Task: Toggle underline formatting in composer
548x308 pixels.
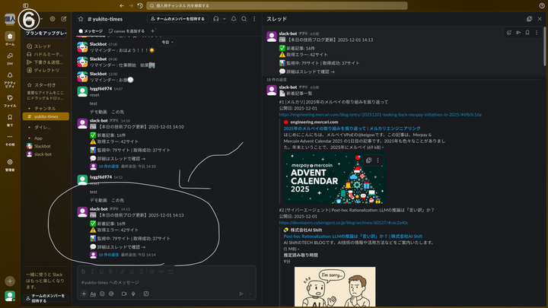Action: 101,271
